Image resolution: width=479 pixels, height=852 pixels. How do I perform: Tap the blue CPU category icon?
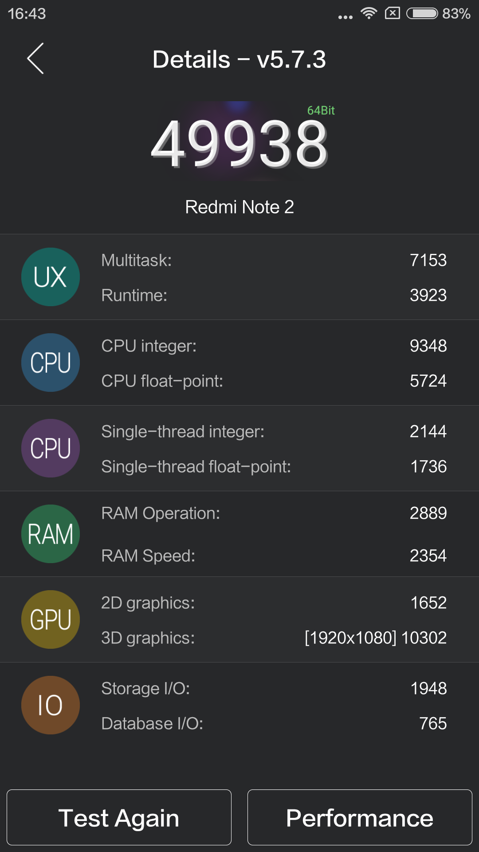[x=51, y=363]
